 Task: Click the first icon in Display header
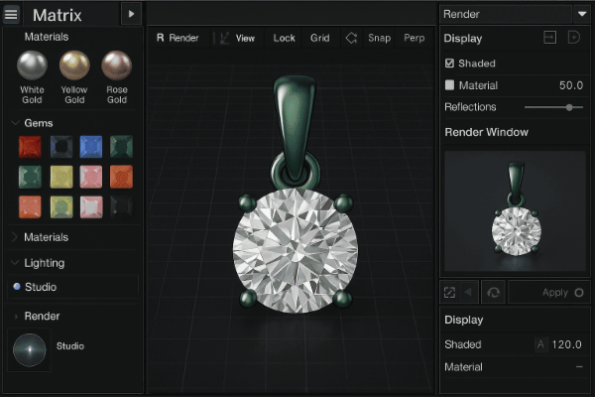549,38
